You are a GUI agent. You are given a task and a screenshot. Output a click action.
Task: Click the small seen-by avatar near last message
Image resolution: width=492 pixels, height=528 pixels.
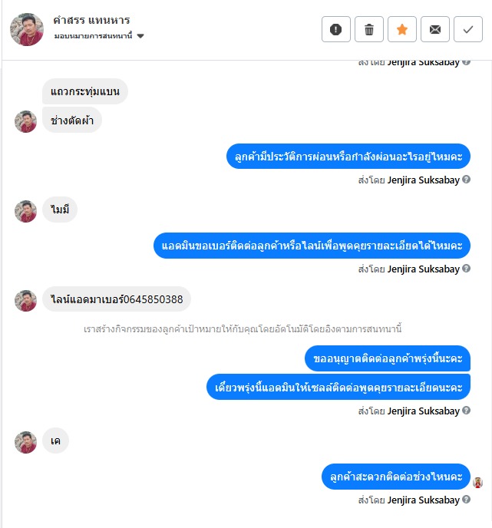click(x=477, y=483)
